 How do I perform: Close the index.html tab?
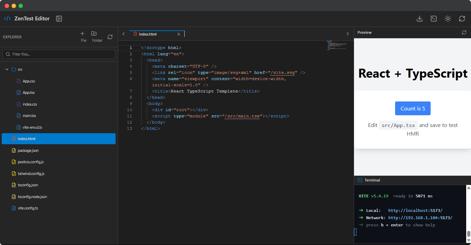(179, 34)
